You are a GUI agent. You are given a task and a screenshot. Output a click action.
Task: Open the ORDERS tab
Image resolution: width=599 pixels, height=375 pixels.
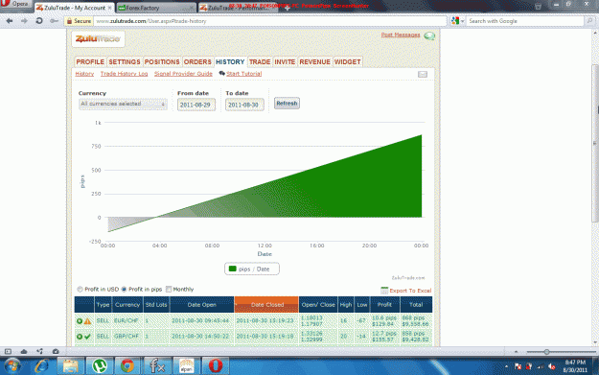coord(197,62)
